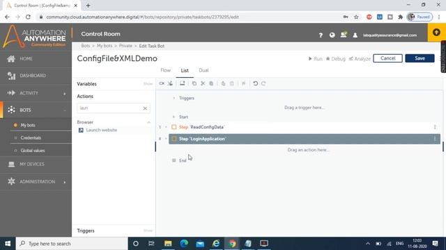Click the copy icon in editor toolbar
446x250 pixels.
click(x=194, y=83)
